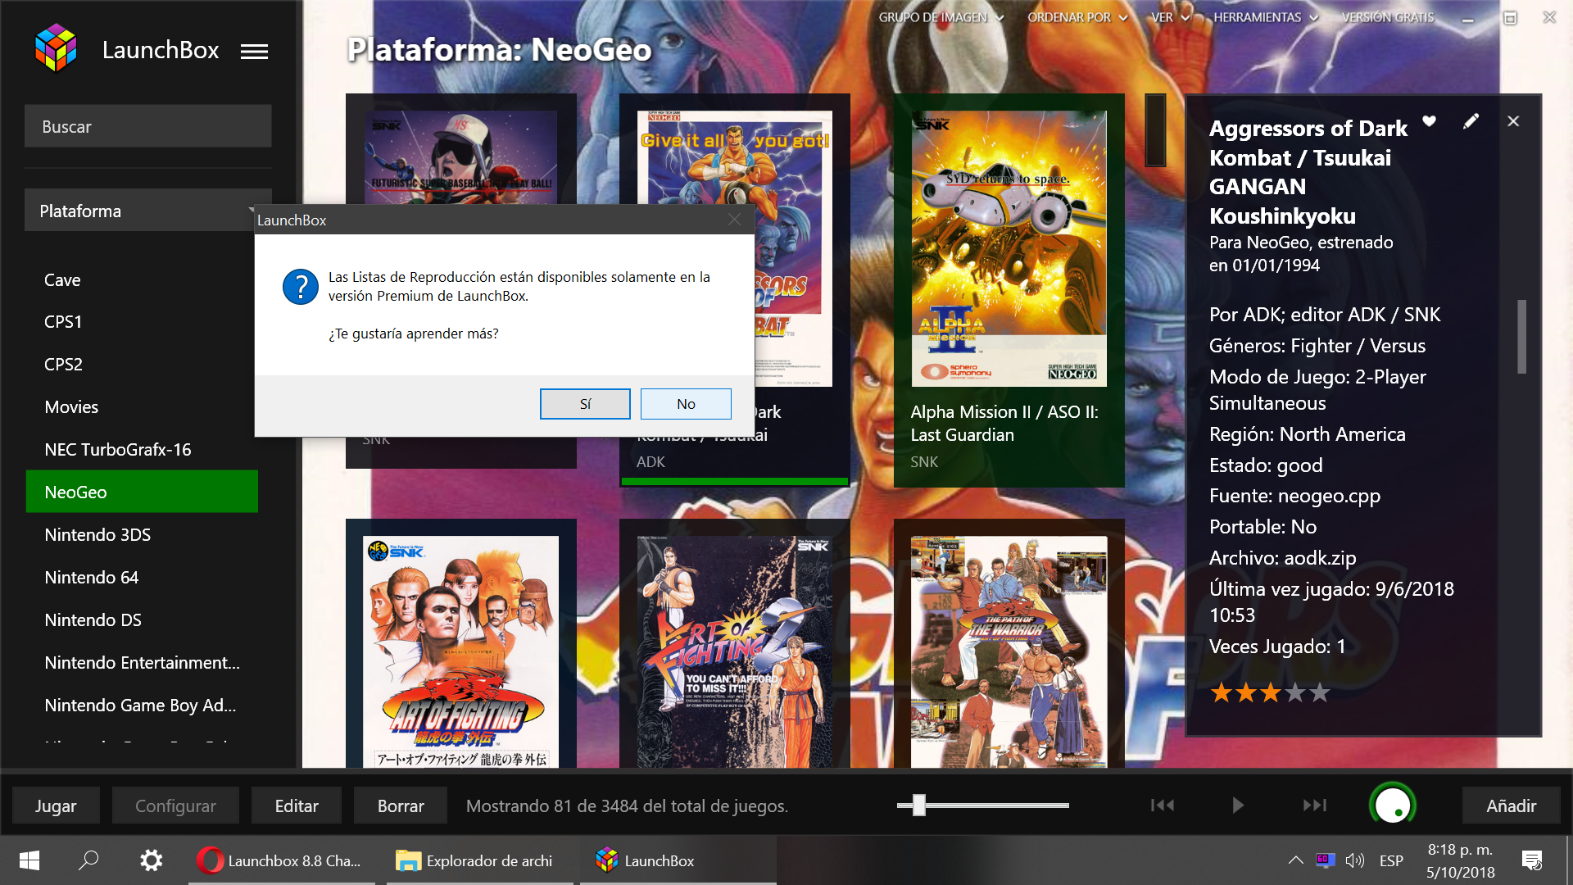Play music with the play button
This screenshot has height=885, width=1573.
click(1238, 806)
